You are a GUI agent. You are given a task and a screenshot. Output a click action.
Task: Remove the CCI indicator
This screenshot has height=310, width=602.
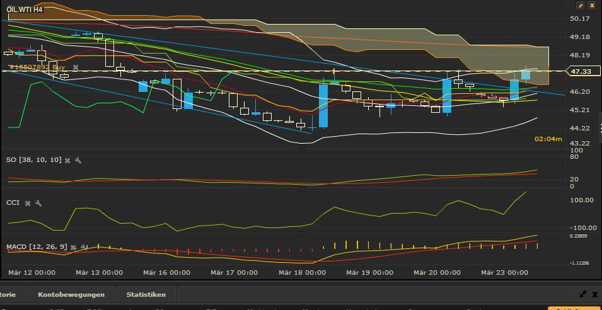[x=28, y=204]
